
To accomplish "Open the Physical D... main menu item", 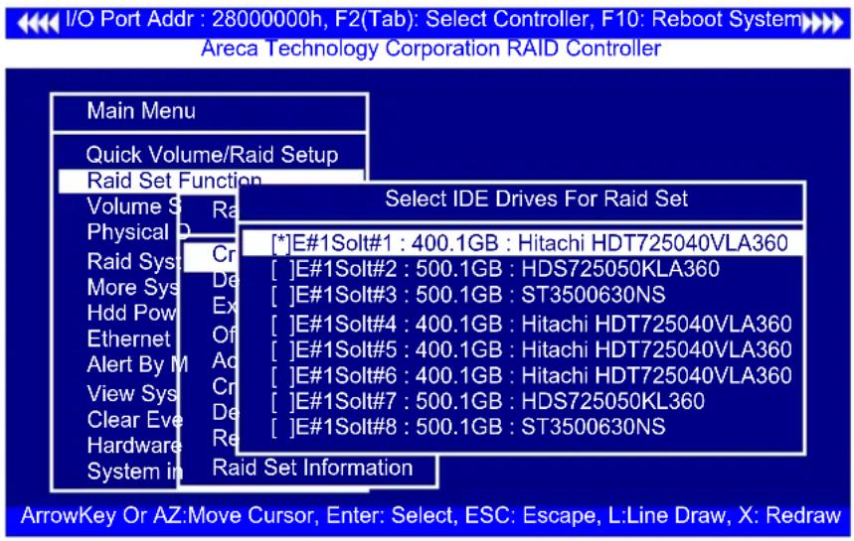I will point(138,232).
